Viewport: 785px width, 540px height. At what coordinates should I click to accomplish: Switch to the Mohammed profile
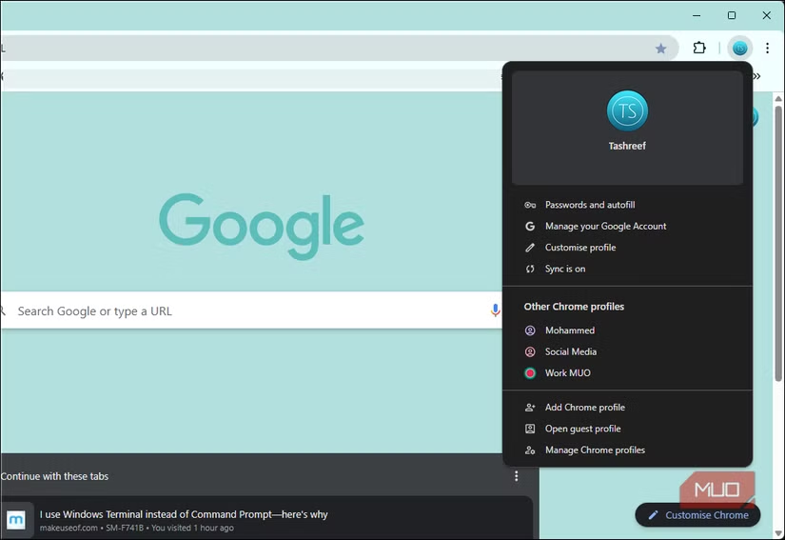tap(569, 330)
